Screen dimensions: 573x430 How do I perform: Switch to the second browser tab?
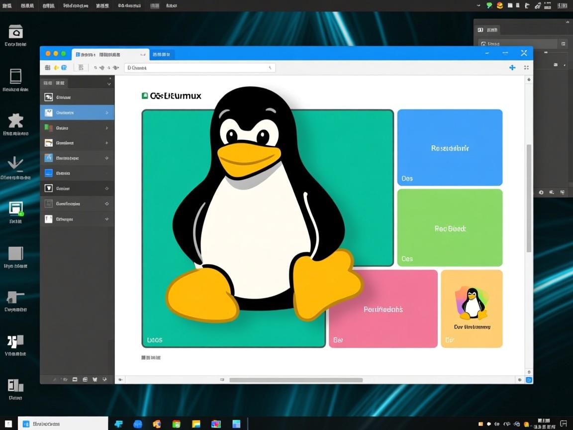(x=162, y=54)
